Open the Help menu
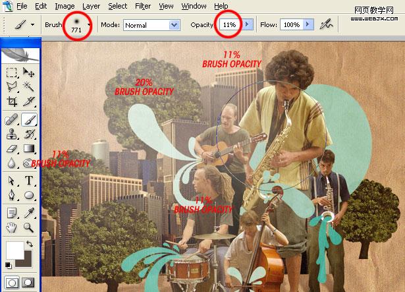 point(221,6)
